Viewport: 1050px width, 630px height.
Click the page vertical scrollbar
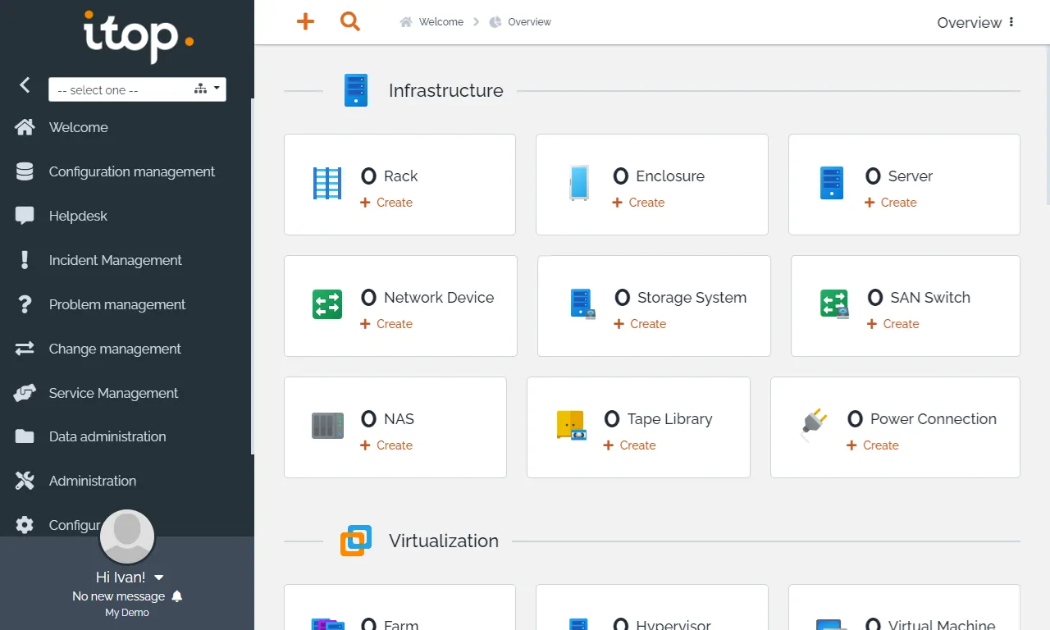click(x=1047, y=123)
